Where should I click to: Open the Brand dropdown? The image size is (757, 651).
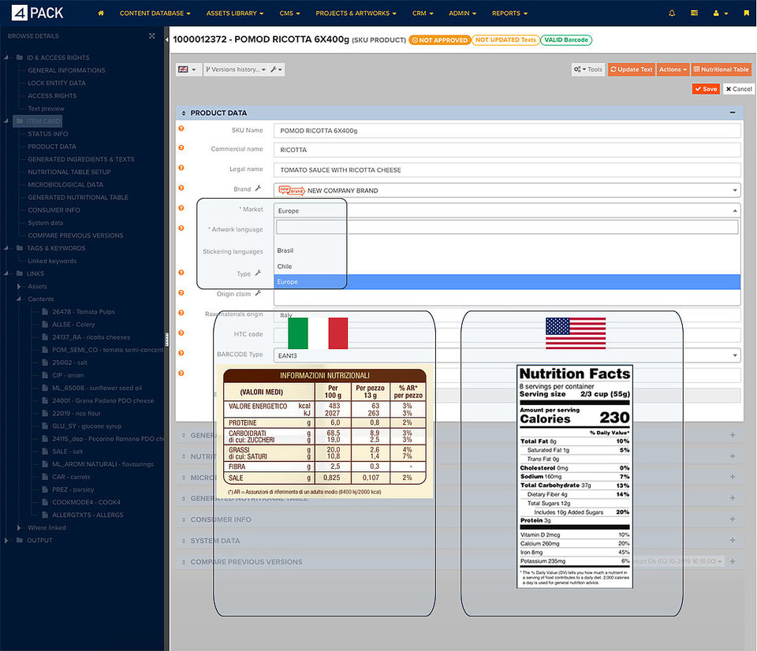pos(506,190)
